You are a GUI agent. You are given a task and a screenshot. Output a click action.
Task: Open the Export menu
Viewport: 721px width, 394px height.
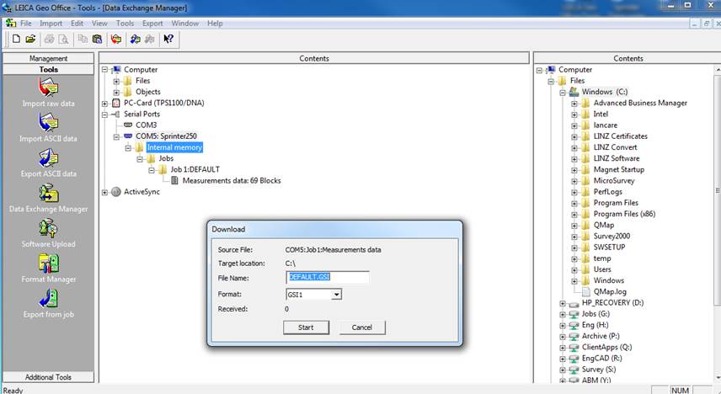coord(152,24)
